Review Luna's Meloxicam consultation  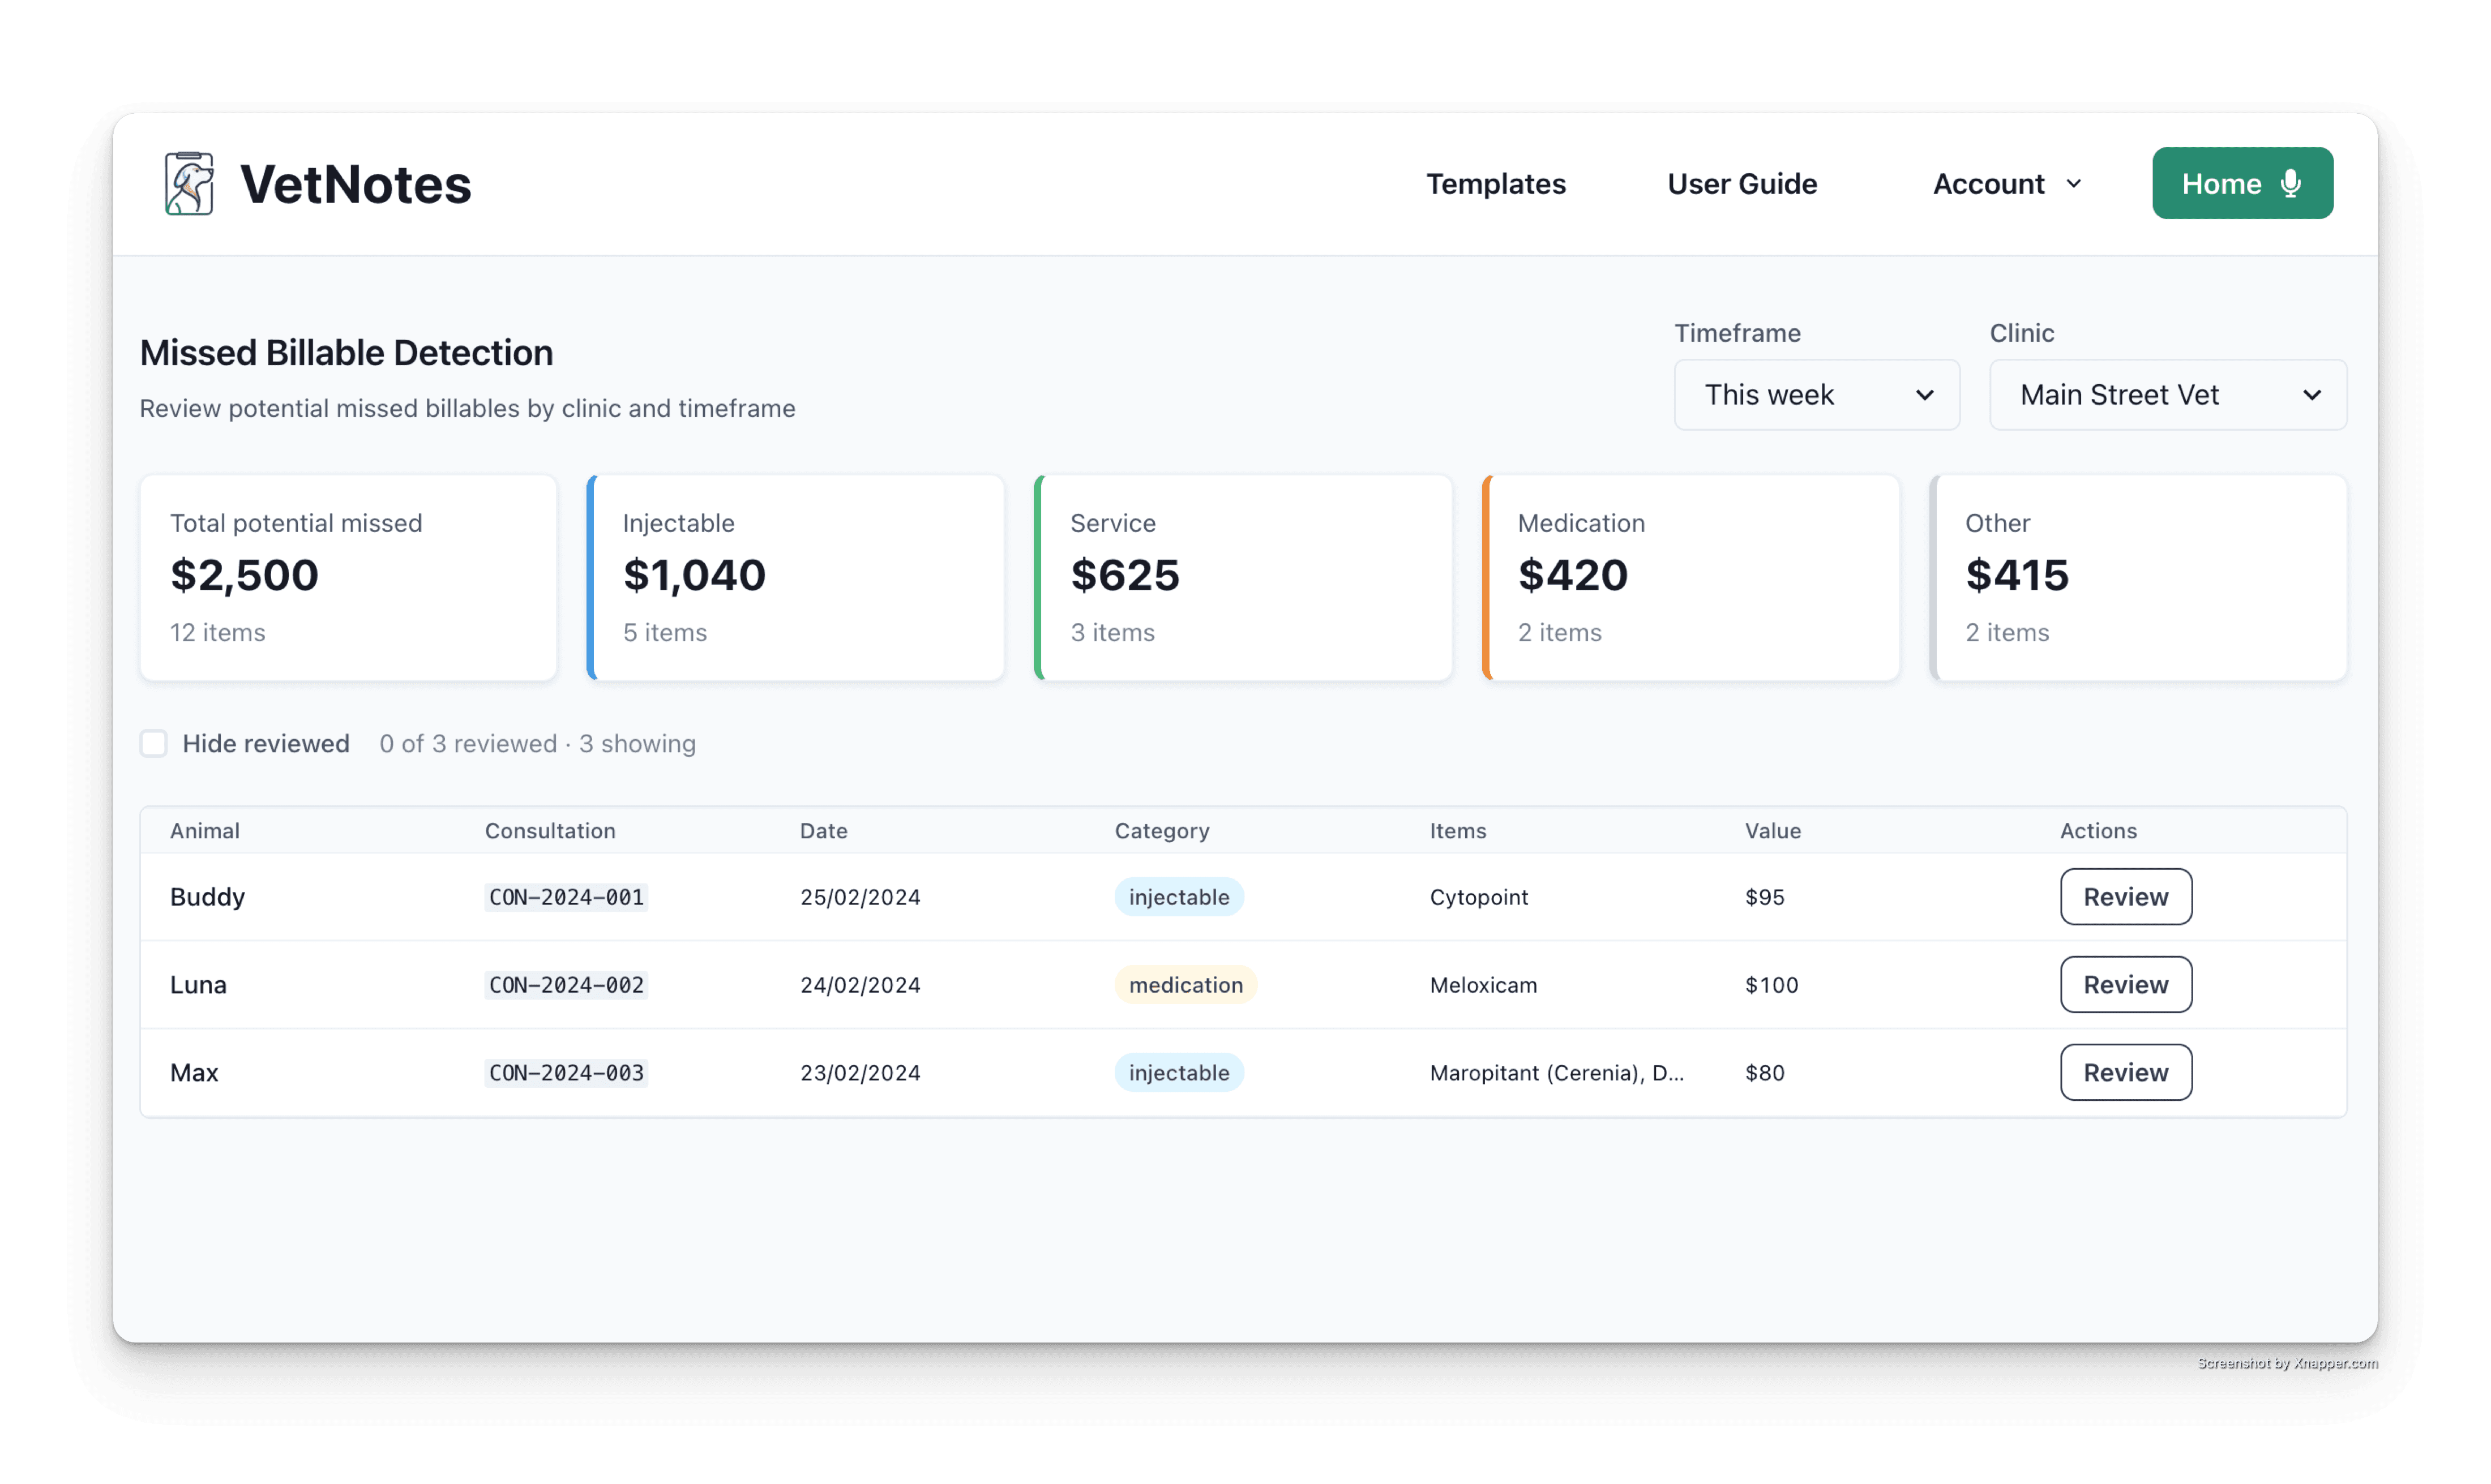coord(2125,985)
